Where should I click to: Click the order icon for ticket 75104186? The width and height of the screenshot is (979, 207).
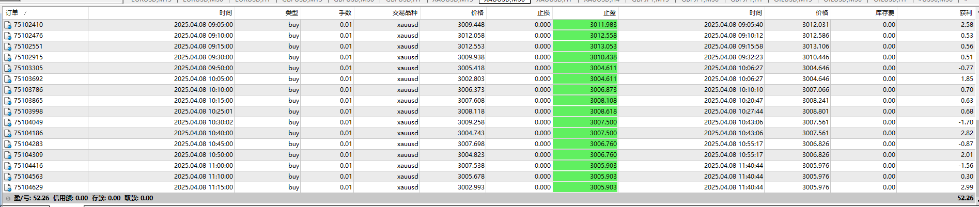tap(8, 133)
